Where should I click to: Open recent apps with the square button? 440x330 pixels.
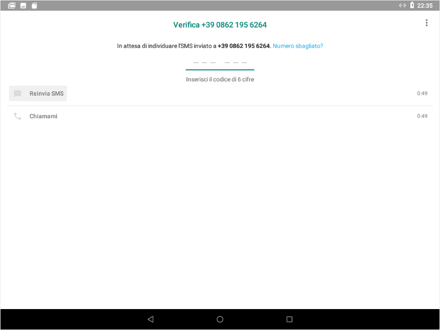click(x=289, y=319)
